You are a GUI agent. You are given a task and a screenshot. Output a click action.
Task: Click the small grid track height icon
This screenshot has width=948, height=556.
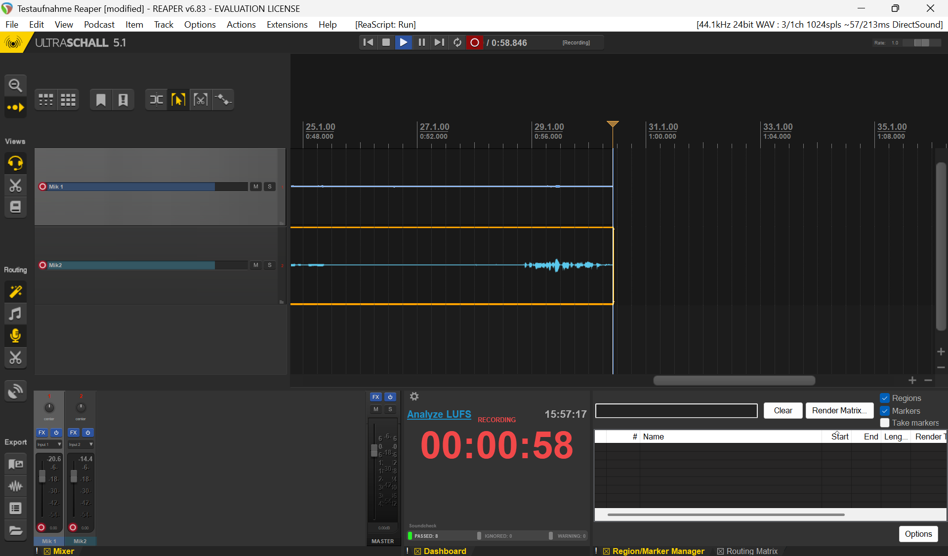click(x=46, y=100)
